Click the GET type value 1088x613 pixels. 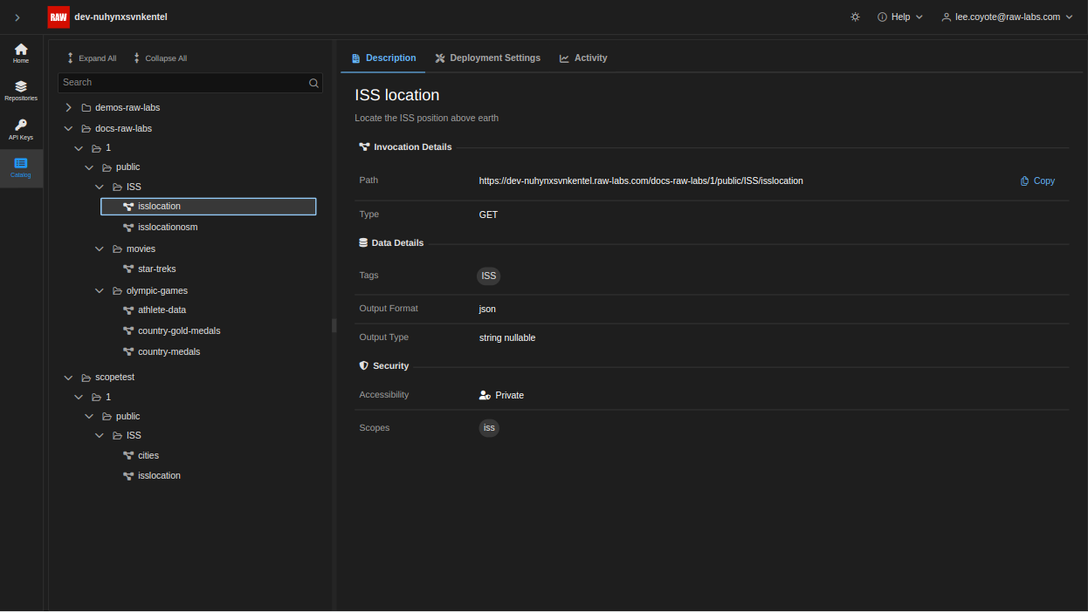(488, 215)
